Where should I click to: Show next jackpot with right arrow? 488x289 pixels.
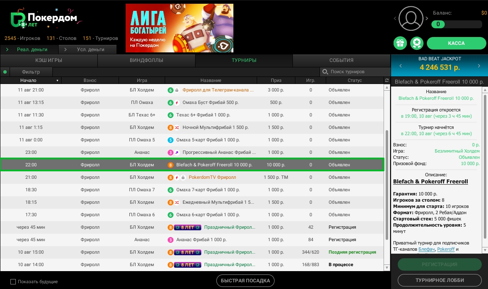pyautogui.click(x=479, y=66)
